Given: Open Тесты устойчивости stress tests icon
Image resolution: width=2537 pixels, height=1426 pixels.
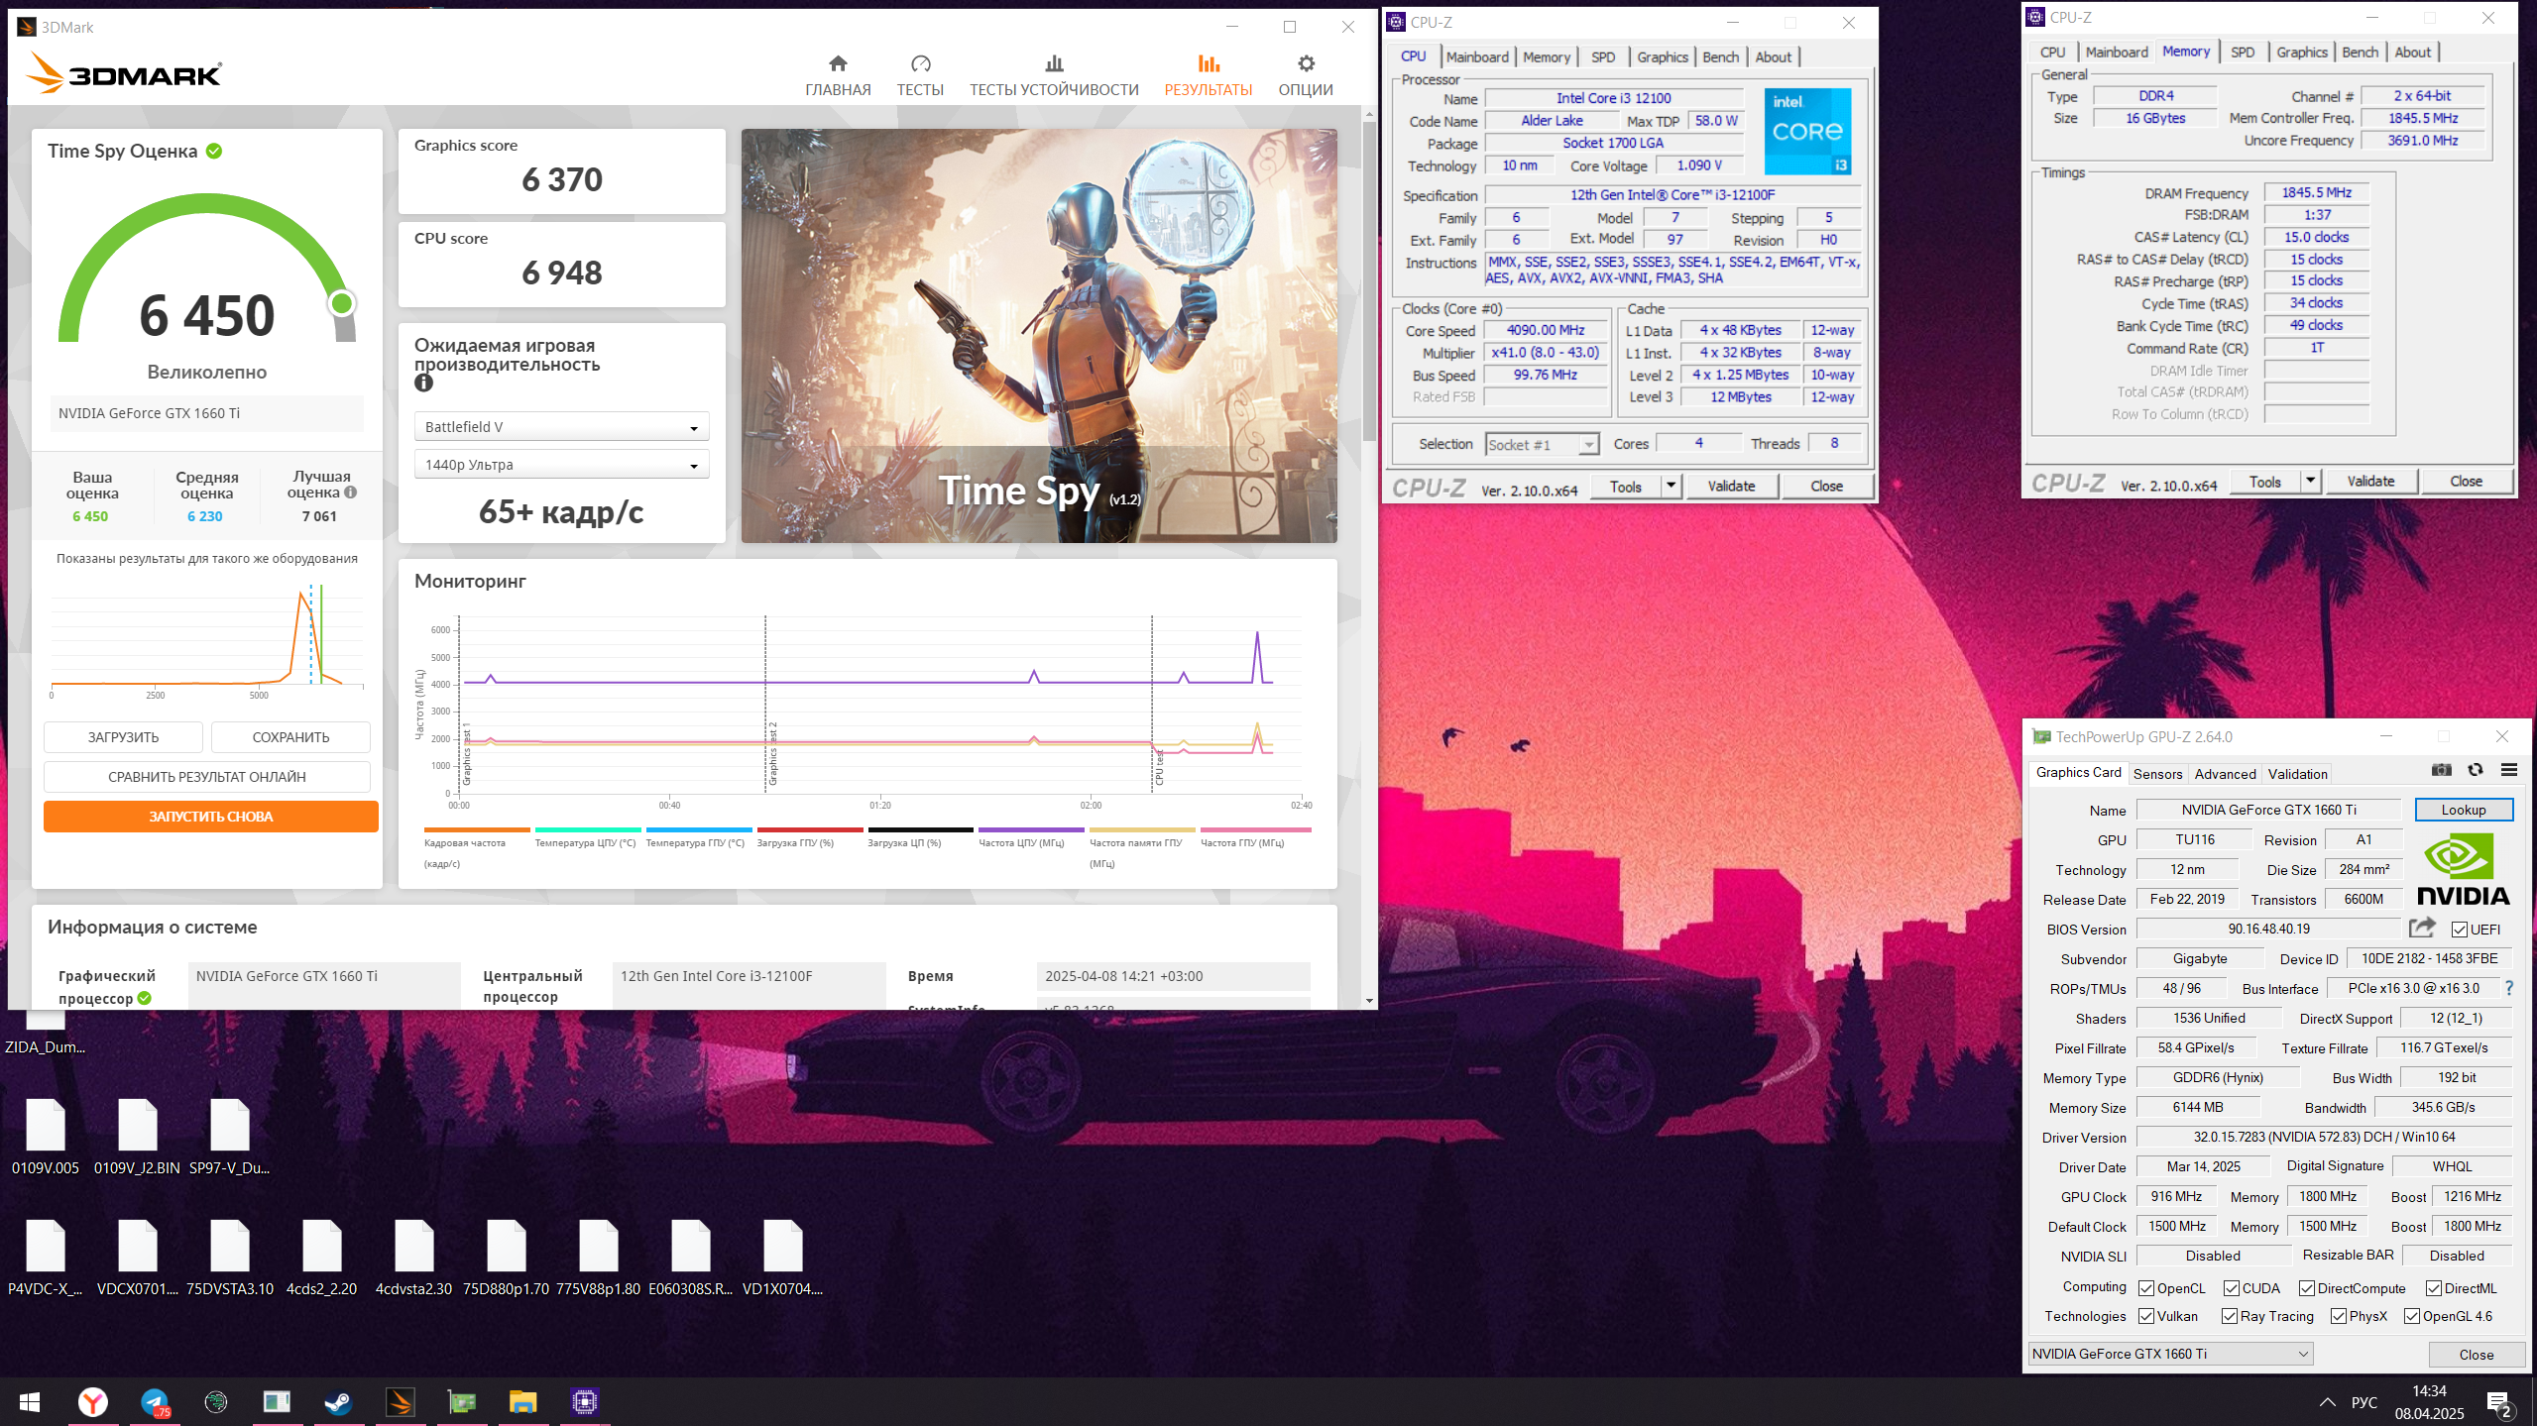Looking at the screenshot, I should [1054, 63].
